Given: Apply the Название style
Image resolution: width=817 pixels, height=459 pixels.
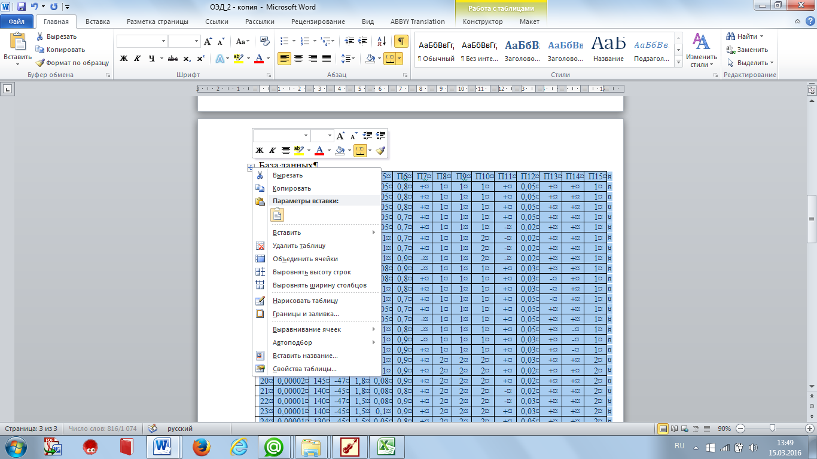Looking at the screenshot, I should pyautogui.click(x=609, y=50).
